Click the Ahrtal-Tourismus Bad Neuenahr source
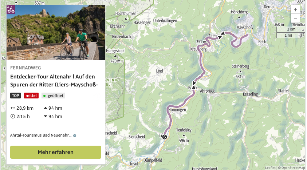The height and width of the screenshot is (170, 307). [x=41, y=135]
